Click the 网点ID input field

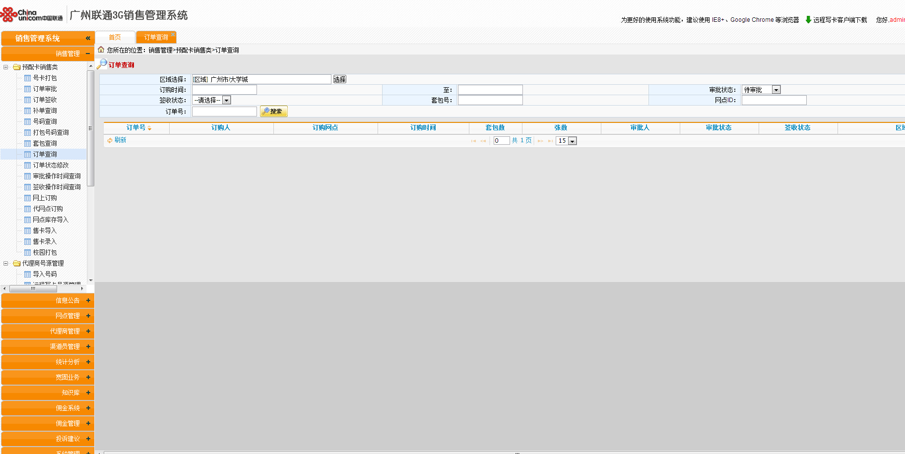tap(774, 100)
